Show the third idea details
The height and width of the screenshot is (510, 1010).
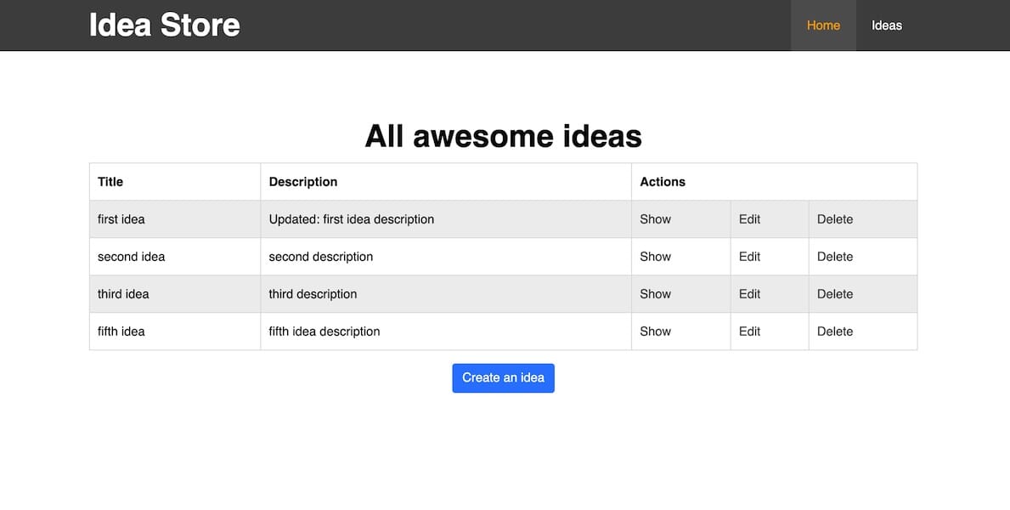coord(655,294)
